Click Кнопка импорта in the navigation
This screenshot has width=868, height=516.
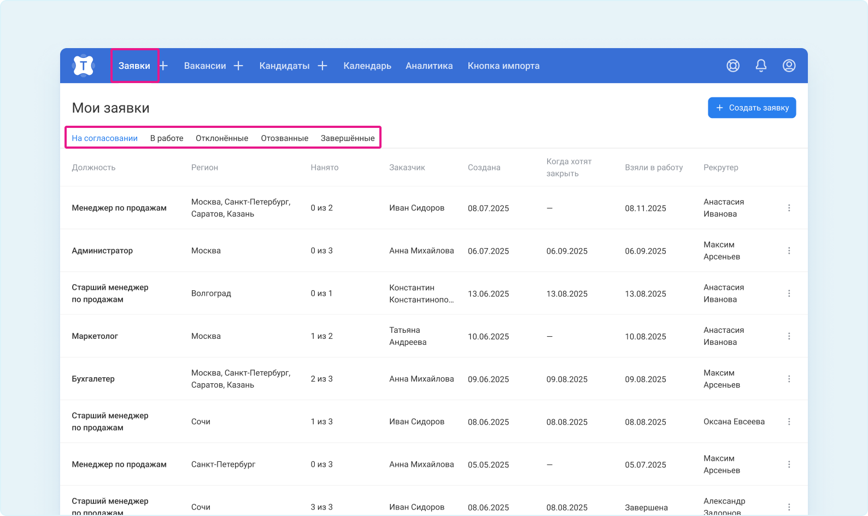click(x=503, y=66)
